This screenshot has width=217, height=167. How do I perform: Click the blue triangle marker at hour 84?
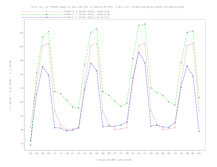pyautogui.click(x=199, y=132)
